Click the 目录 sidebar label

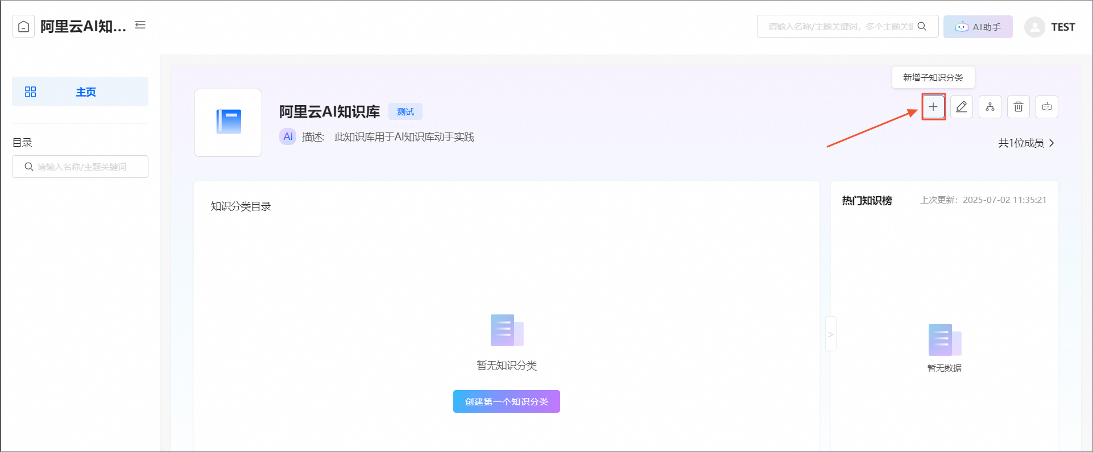pos(22,143)
